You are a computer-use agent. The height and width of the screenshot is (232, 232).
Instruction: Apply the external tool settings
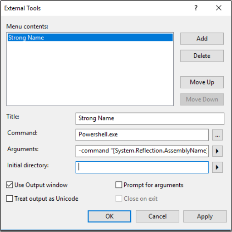point(205,216)
